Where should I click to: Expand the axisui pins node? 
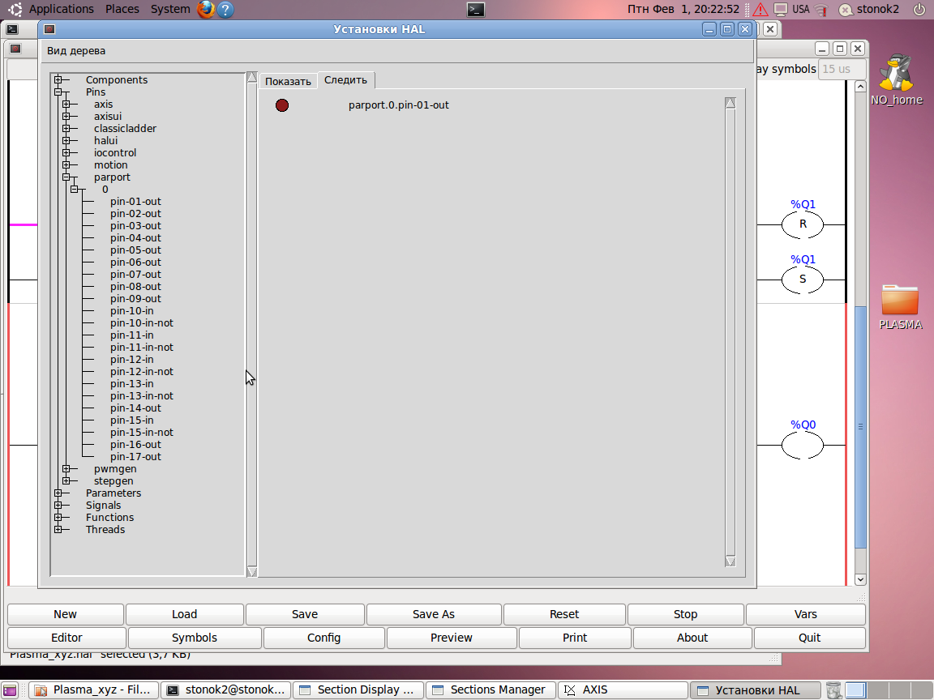pos(66,116)
